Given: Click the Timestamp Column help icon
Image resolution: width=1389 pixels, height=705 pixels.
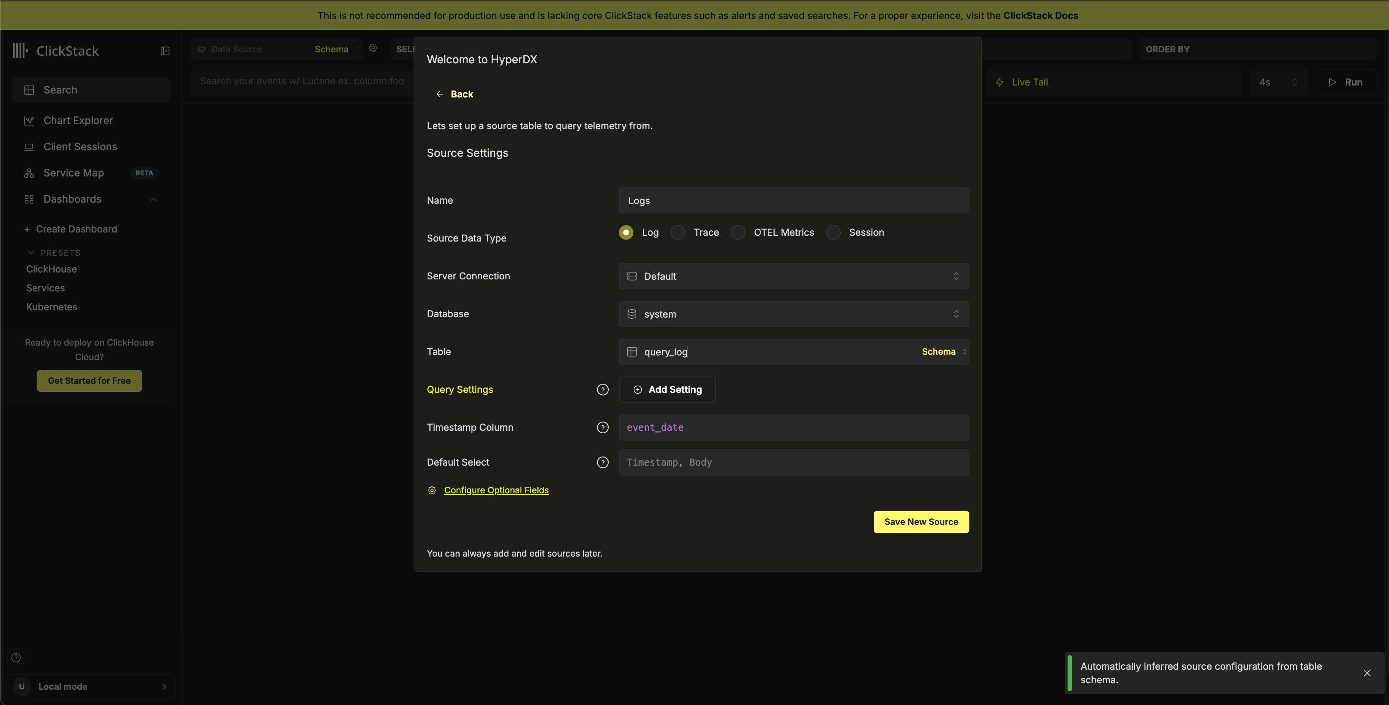Looking at the screenshot, I should (602, 427).
